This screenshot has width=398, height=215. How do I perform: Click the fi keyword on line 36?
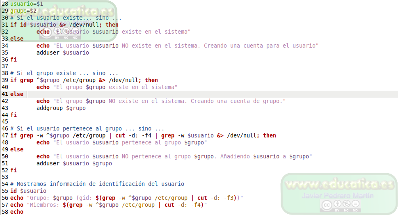point(14,59)
